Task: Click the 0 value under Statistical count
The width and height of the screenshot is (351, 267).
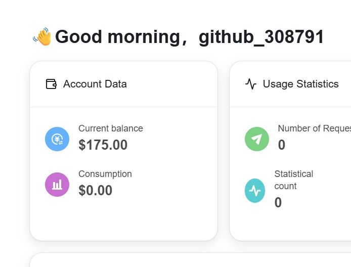Action: click(278, 202)
